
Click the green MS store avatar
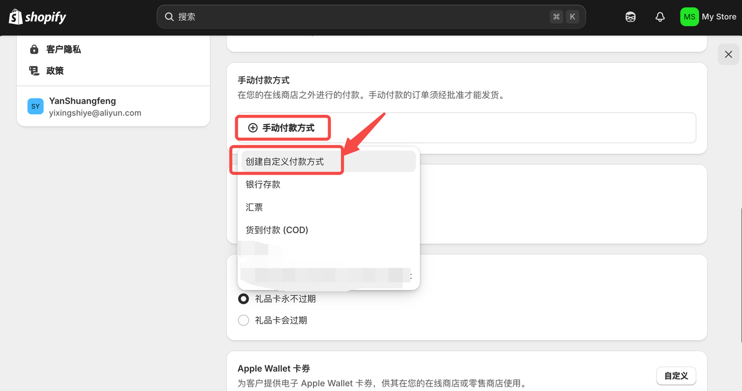(689, 17)
